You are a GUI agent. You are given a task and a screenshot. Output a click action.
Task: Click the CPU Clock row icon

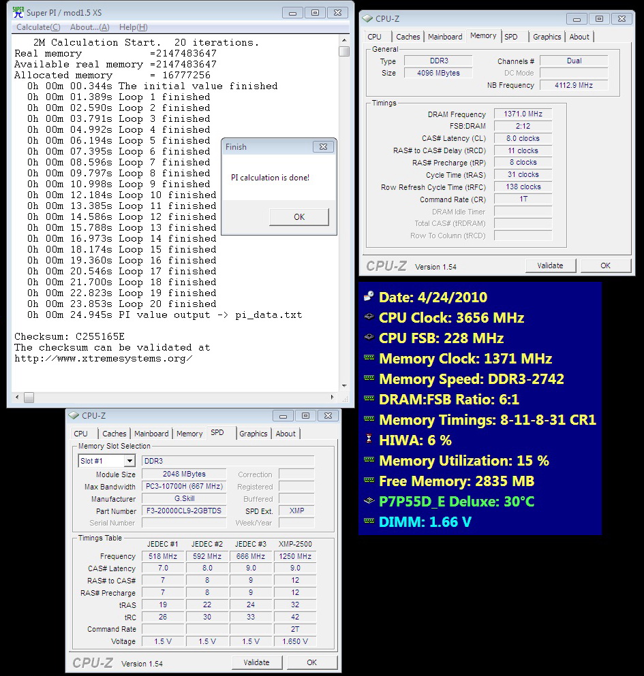pos(369,317)
